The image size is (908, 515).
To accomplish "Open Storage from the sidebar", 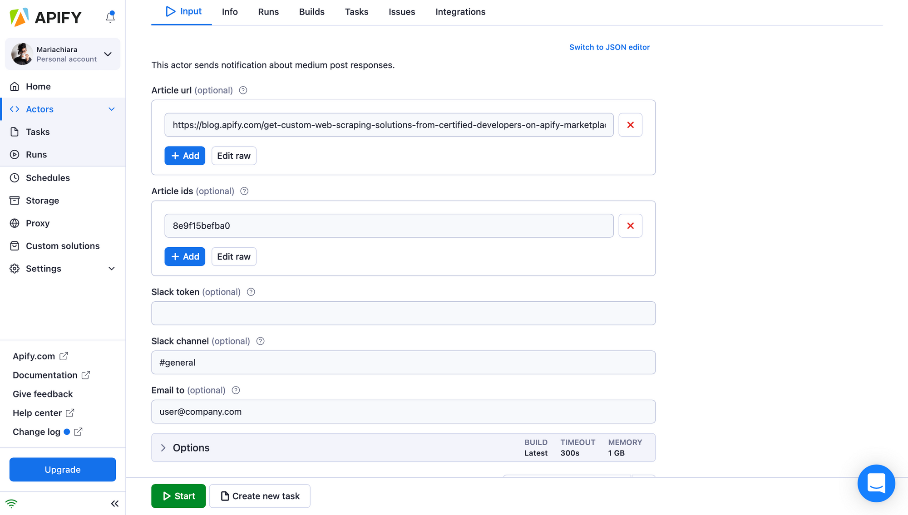I will (x=42, y=201).
